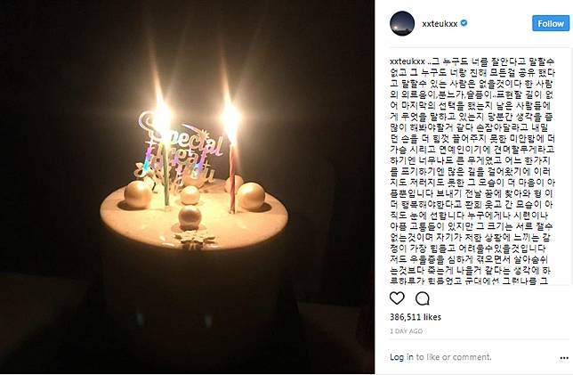This screenshot has width=573, height=375.
Task: Open the three-dot more options menu
Action: pyautogui.click(x=564, y=358)
